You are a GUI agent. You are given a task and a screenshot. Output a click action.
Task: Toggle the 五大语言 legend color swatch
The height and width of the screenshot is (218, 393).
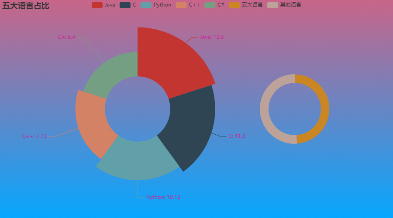(x=234, y=5)
